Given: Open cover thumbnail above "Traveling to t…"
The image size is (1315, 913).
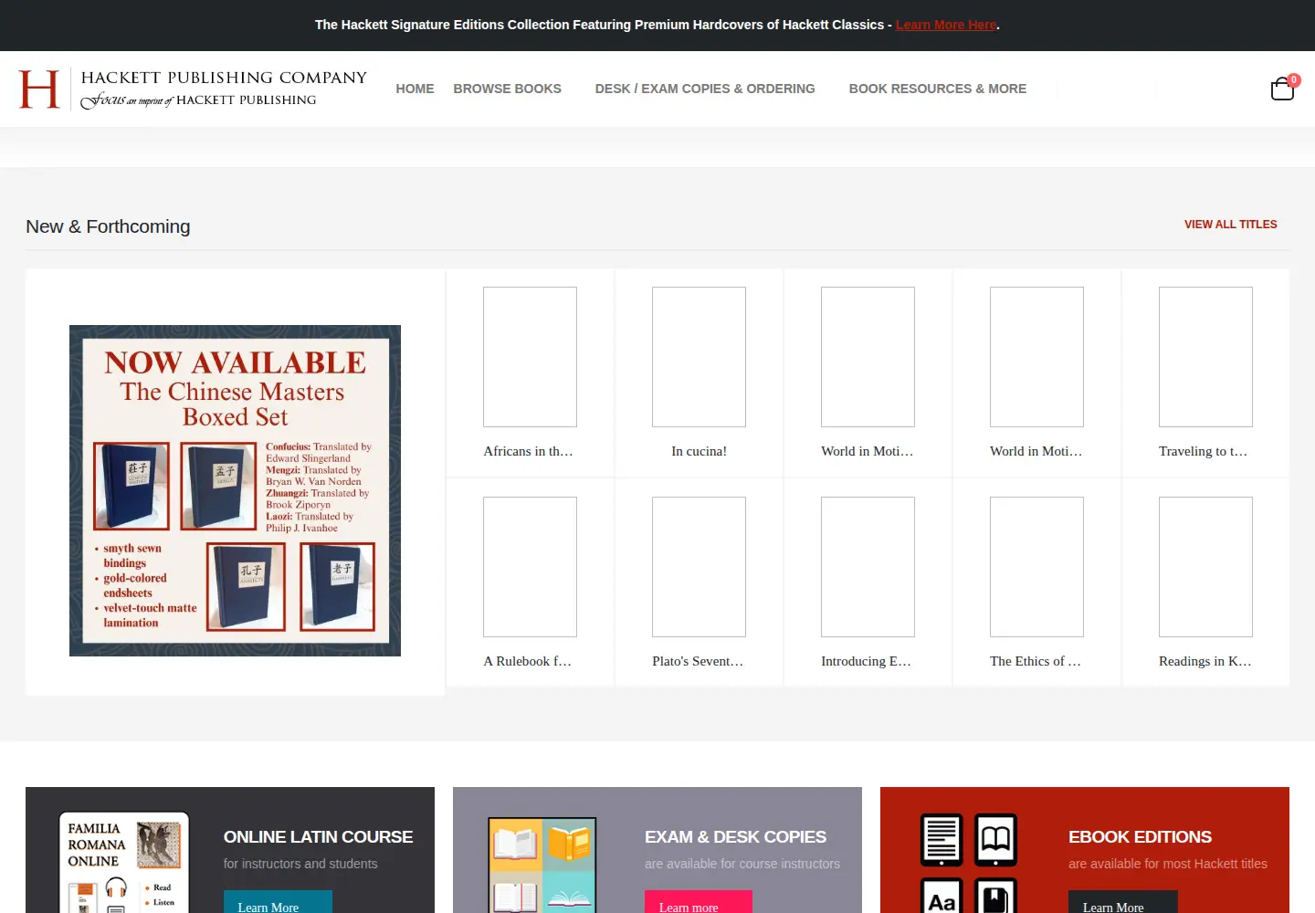Looking at the screenshot, I should pos(1205,357).
